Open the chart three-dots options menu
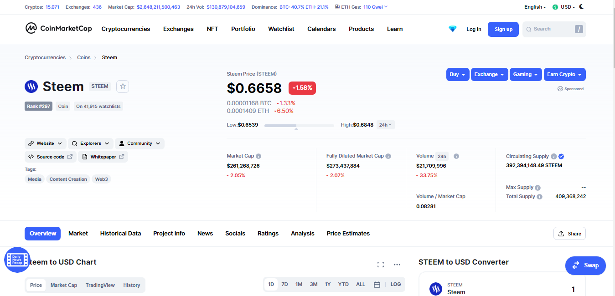 click(397, 265)
